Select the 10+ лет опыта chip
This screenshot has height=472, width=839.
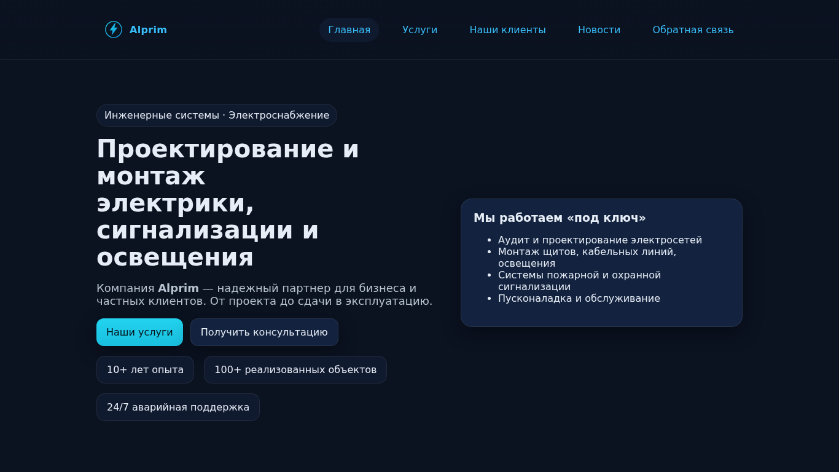pyautogui.click(x=145, y=369)
